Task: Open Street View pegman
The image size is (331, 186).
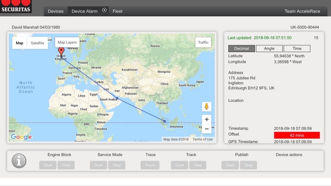Action: [x=207, y=107]
